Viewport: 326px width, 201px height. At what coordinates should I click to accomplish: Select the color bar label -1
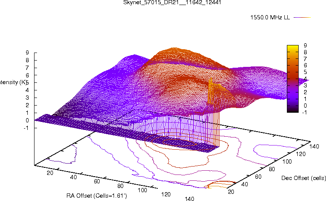tap(305, 112)
